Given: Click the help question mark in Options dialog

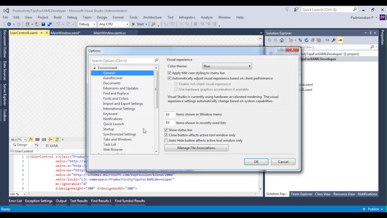Looking at the screenshot, I should [282, 50].
